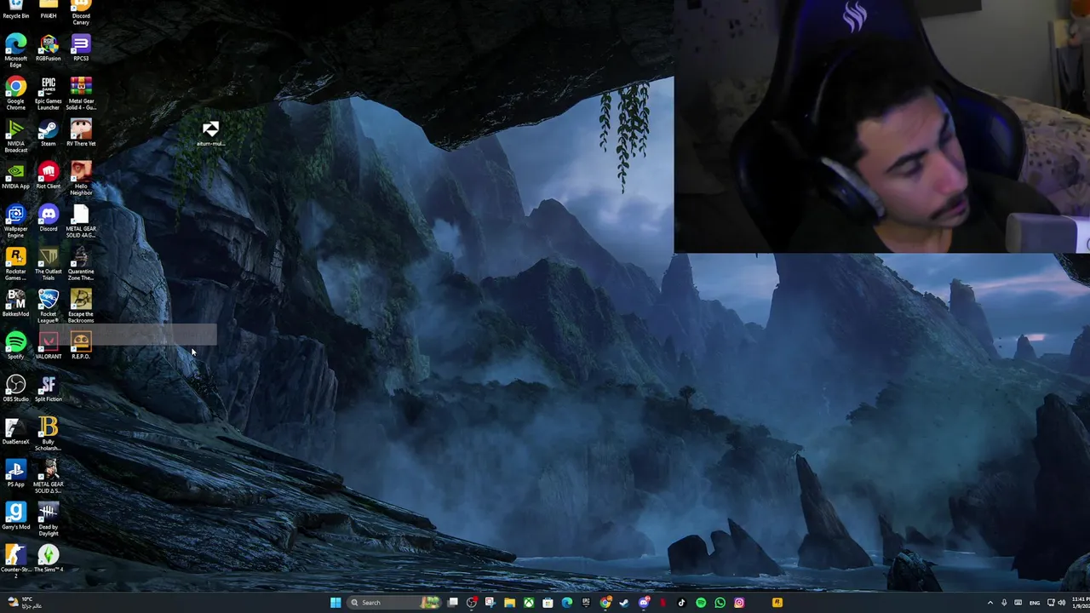Open NVIDIA Broadcast desktop shortcut
Viewport: 1090px width, 613px height.
click(15, 135)
